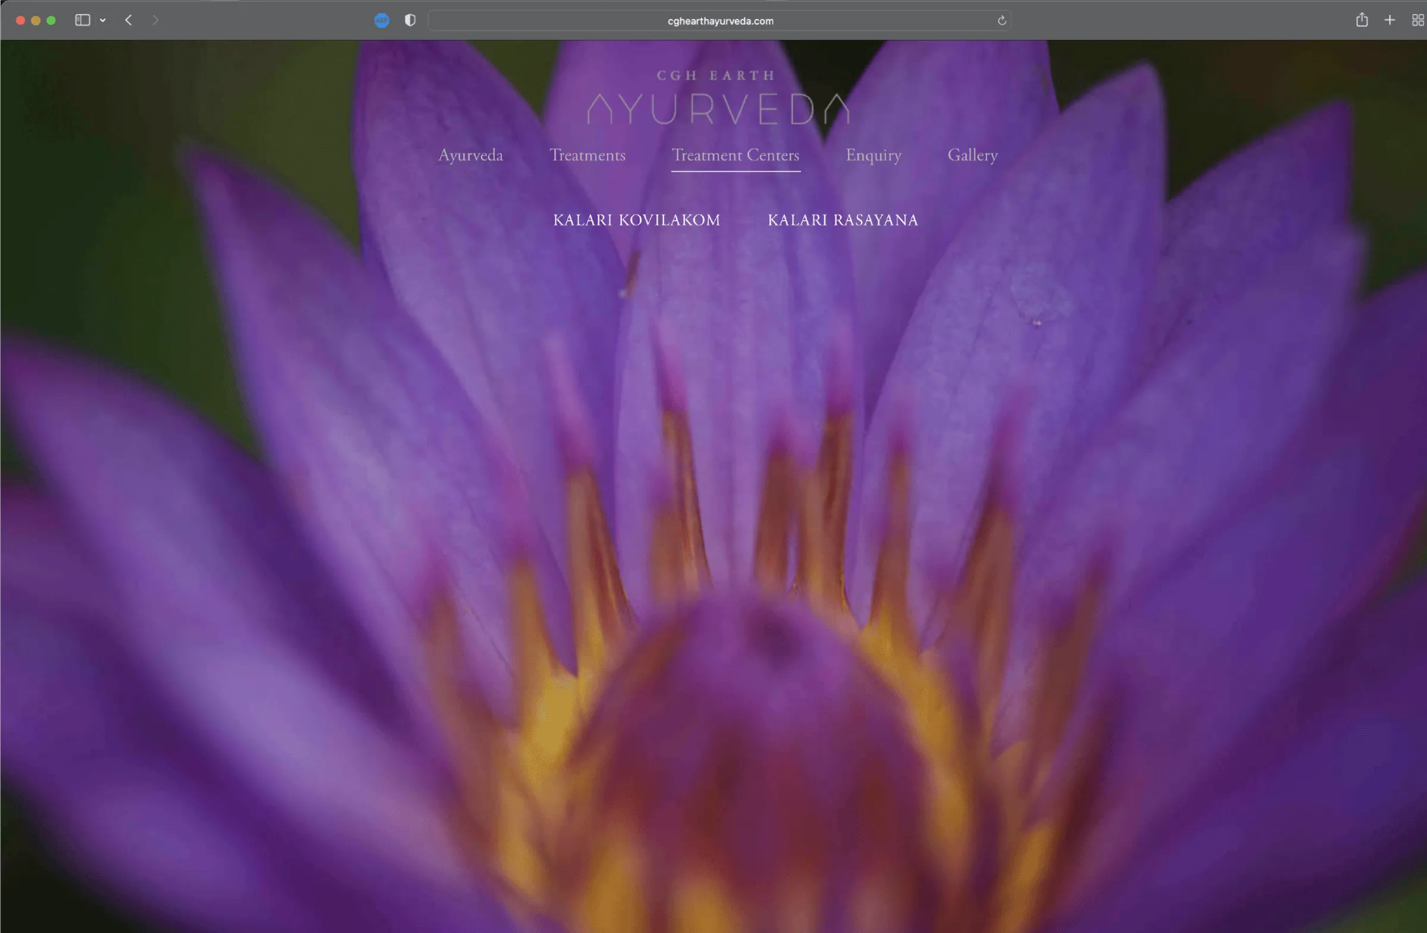
Task: Toggle the Safari sidebar icon
Action: click(x=82, y=20)
